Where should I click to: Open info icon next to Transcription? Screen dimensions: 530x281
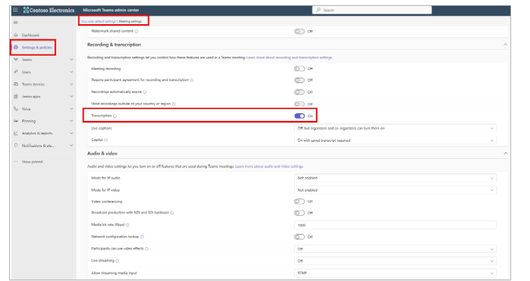point(115,116)
